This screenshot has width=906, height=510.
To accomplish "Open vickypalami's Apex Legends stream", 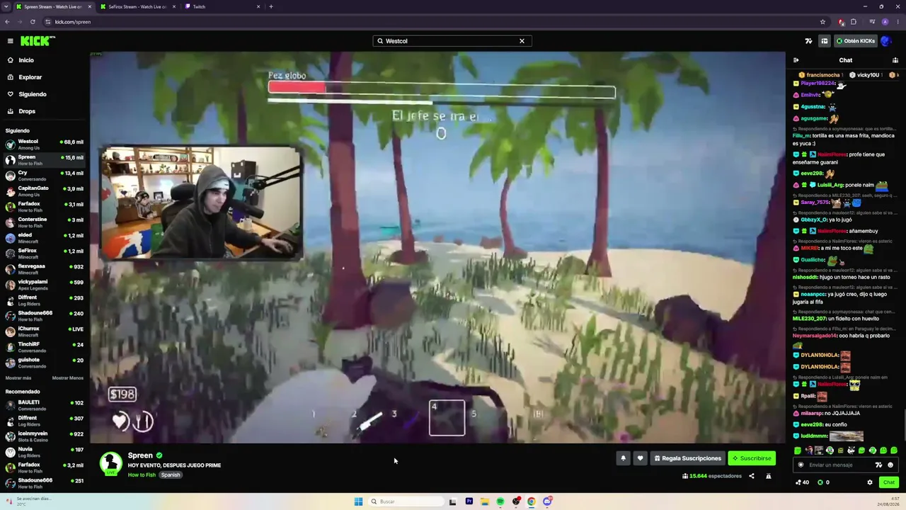I will [x=44, y=285].
